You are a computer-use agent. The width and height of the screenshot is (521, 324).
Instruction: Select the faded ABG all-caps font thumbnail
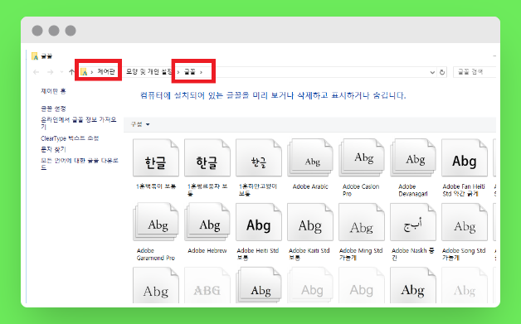207,286
